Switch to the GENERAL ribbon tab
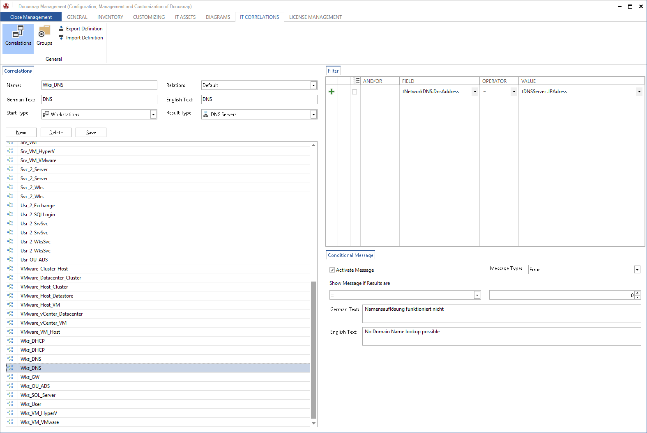647x433 pixels. [x=77, y=17]
